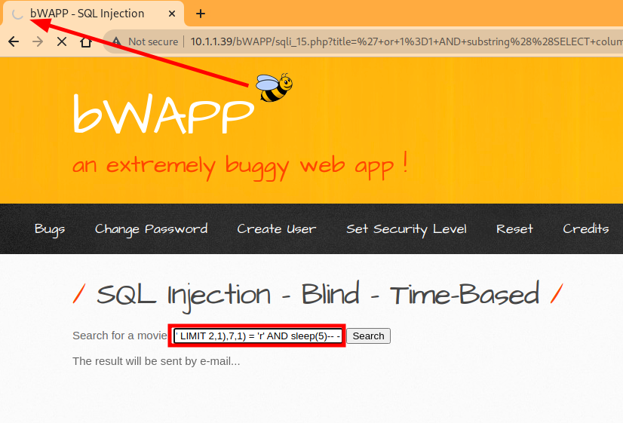Click the 'Not secure' label text
The image size is (623, 423).
pos(153,41)
